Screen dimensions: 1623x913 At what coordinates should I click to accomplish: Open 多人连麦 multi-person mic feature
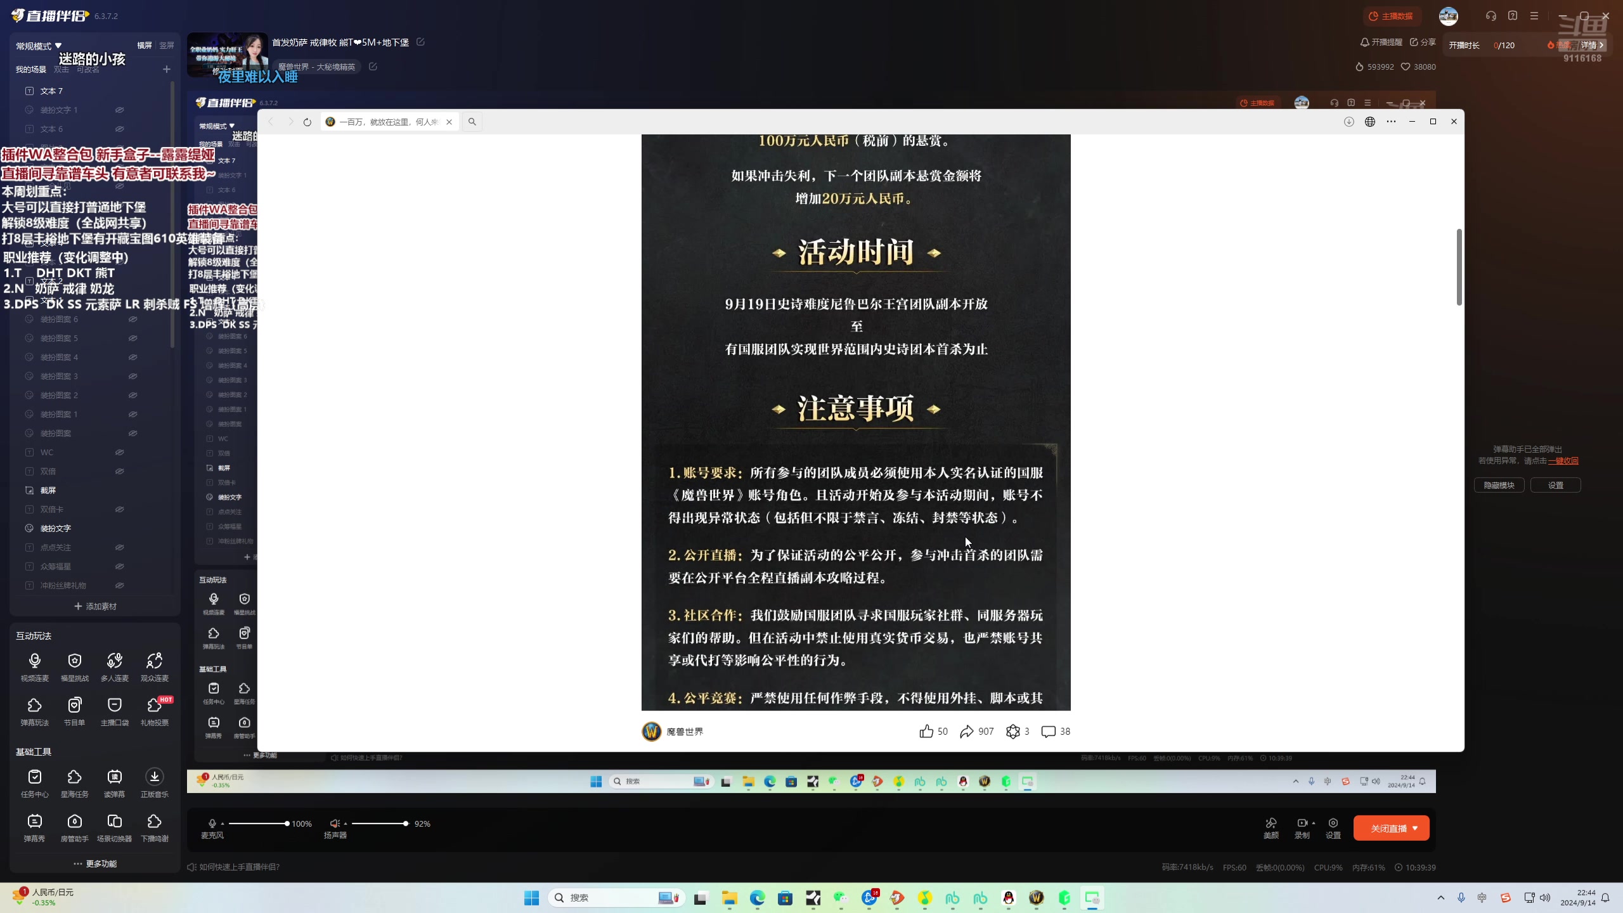click(115, 667)
